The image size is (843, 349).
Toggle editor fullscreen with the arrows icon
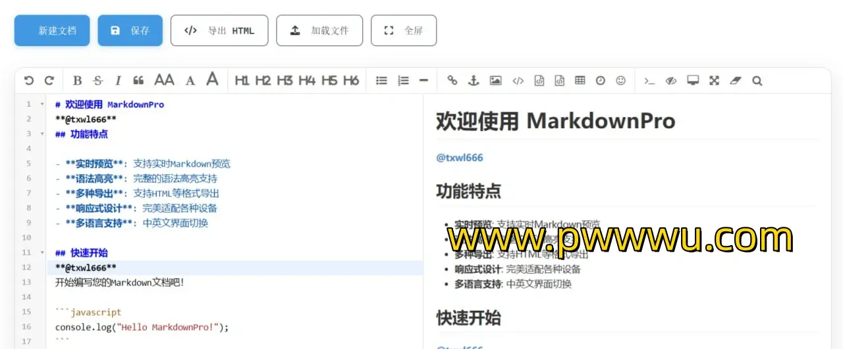point(714,81)
